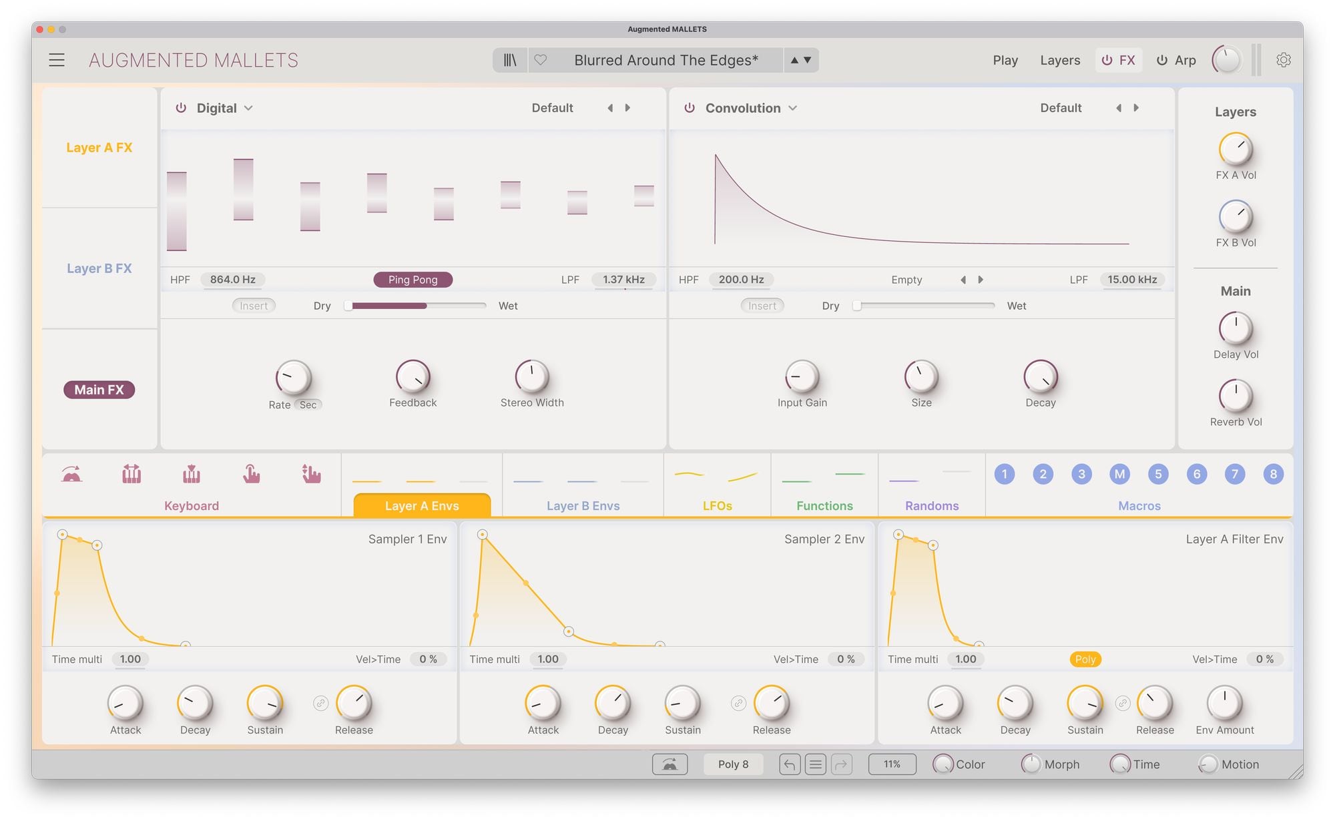This screenshot has height=821, width=1335.
Task: Select the next Digital delay preset
Action: pyautogui.click(x=627, y=108)
